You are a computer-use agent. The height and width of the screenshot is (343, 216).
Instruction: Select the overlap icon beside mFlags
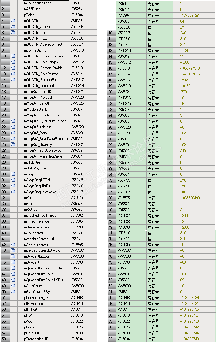coord(13,174)
